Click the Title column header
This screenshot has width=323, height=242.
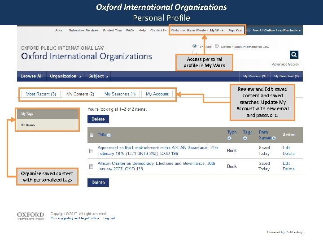coord(102,135)
